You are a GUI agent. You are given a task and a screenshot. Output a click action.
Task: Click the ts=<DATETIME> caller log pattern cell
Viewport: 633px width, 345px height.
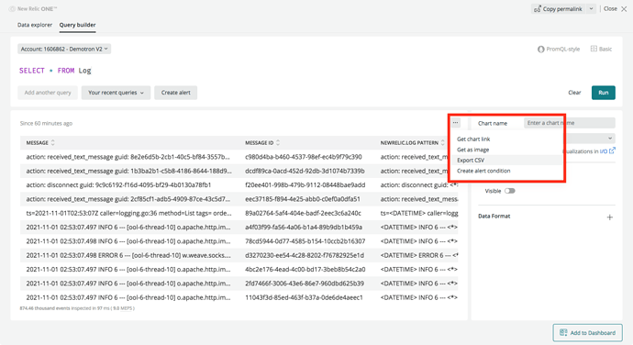point(419,213)
